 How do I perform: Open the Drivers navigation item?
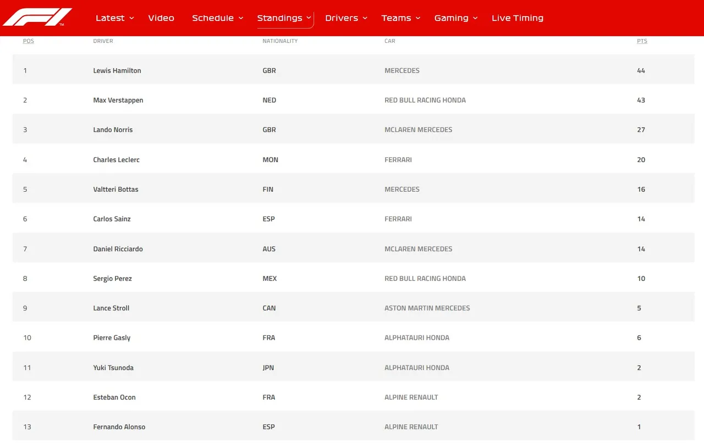(342, 18)
